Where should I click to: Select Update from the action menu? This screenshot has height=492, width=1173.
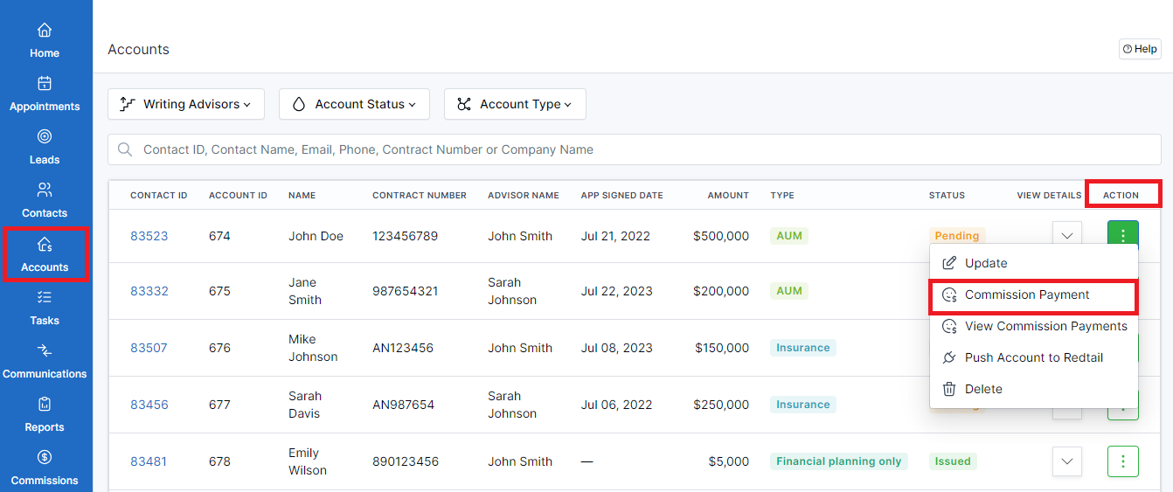tap(1034, 263)
